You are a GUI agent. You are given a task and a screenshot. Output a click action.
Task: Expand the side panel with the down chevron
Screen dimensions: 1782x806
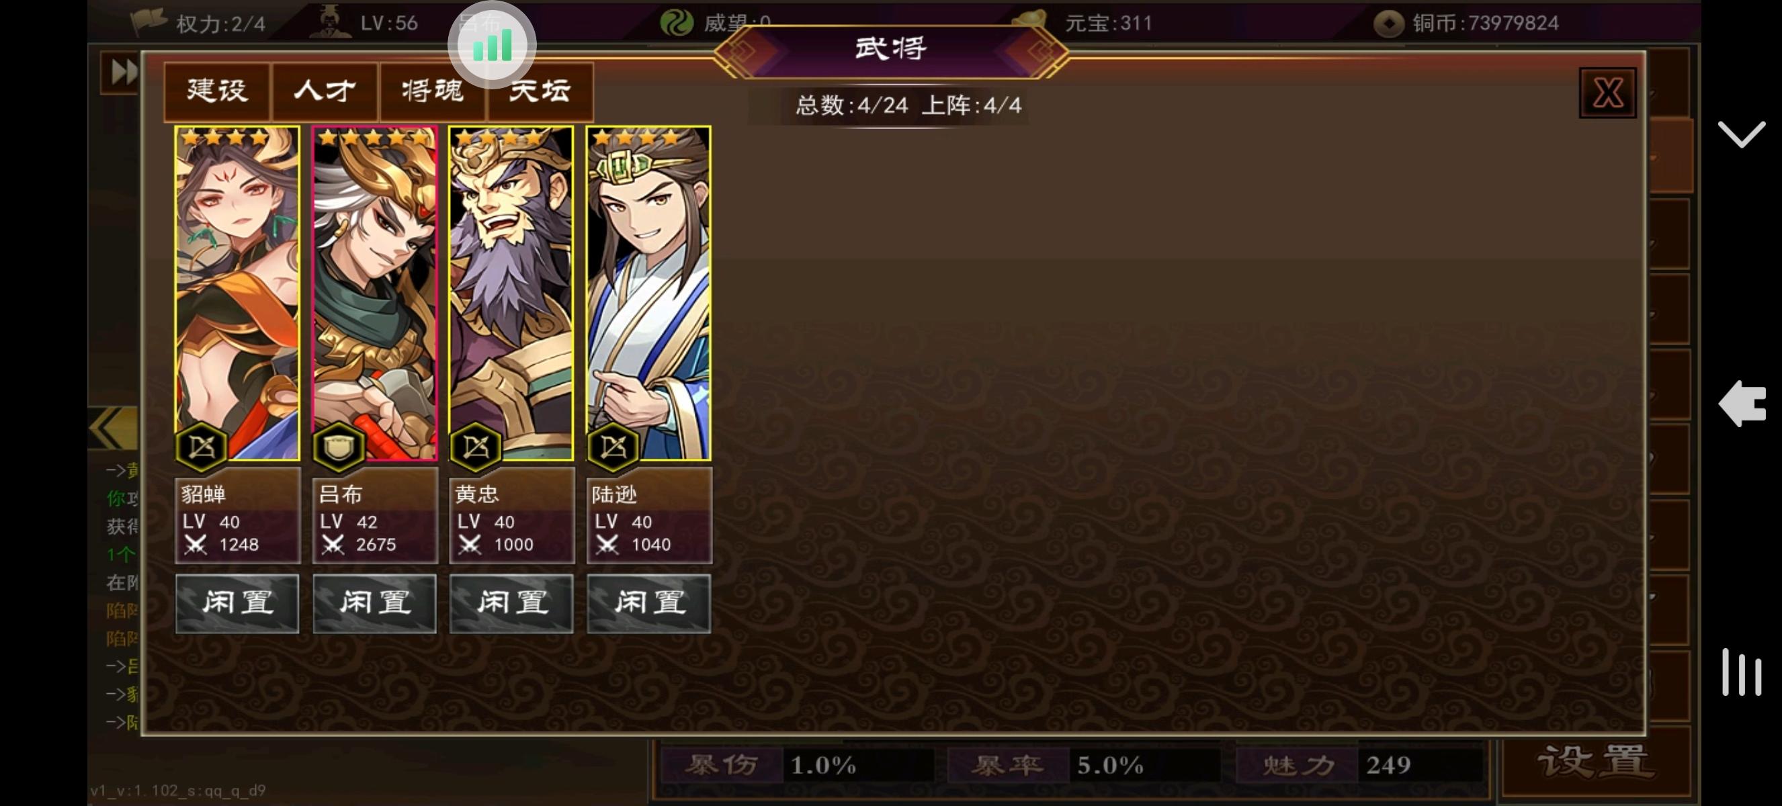(1741, 134)
